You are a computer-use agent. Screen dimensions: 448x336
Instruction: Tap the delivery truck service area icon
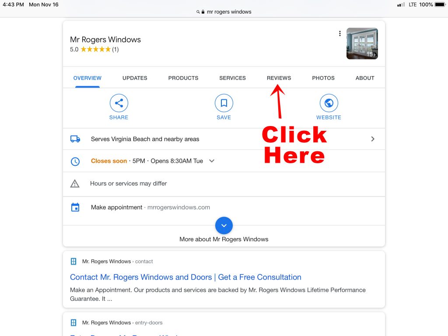tap(75, 139)
